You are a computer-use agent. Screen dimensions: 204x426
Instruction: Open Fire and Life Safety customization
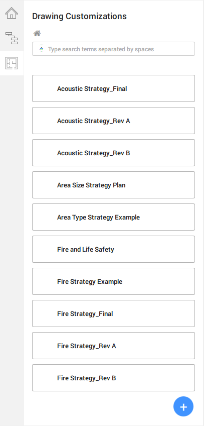[113, 249]
